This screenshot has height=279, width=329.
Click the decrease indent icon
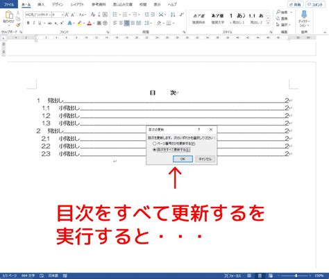click(146, 15)
